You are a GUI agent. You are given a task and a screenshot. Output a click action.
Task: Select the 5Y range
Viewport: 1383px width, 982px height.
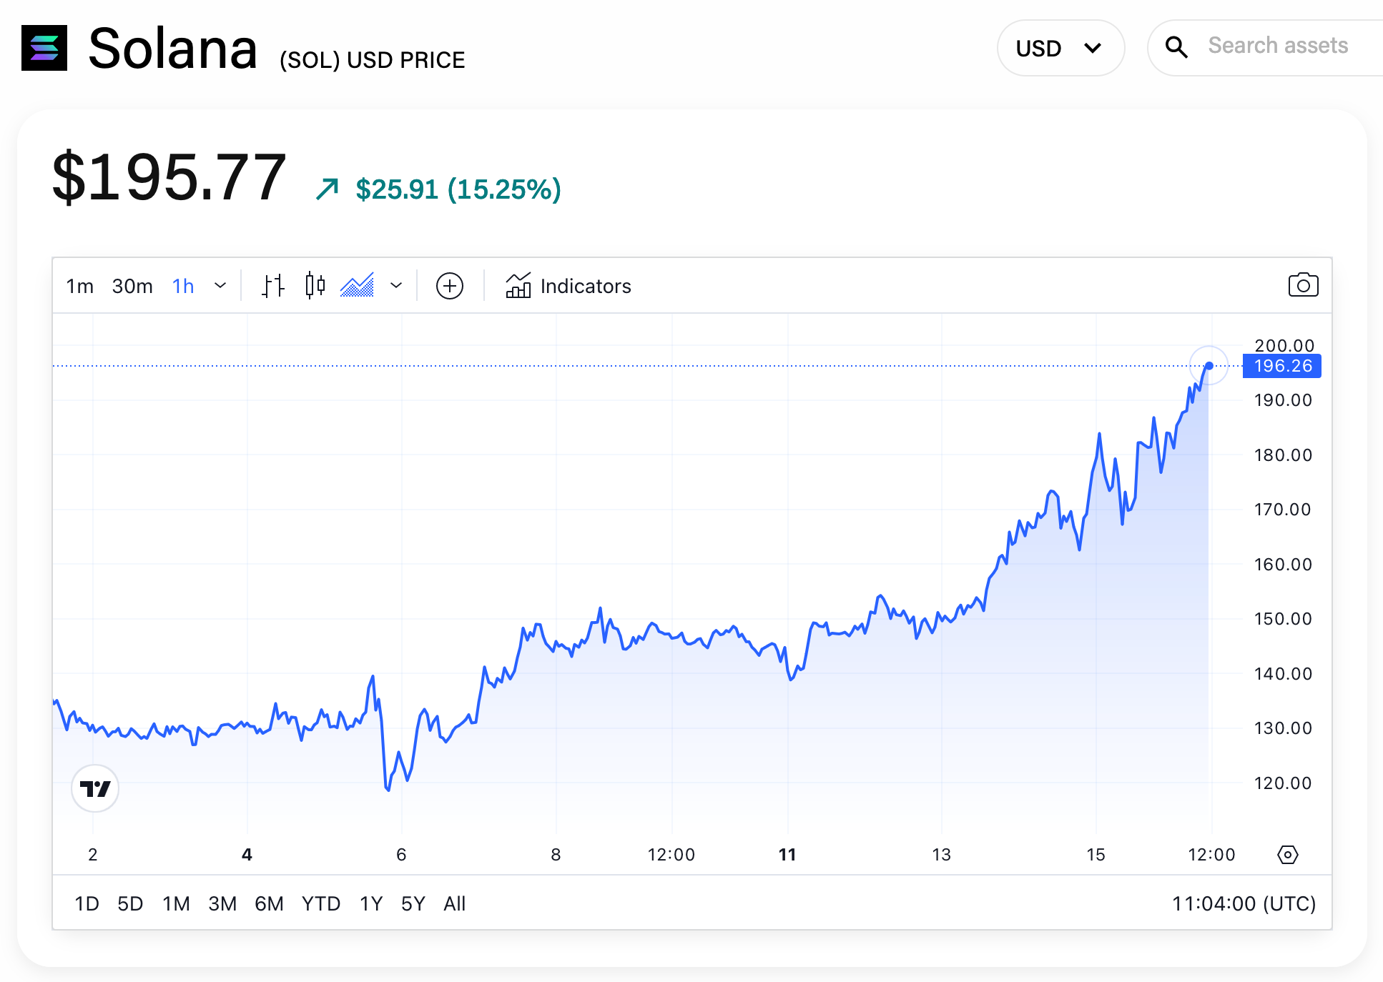tap(413, 903)
